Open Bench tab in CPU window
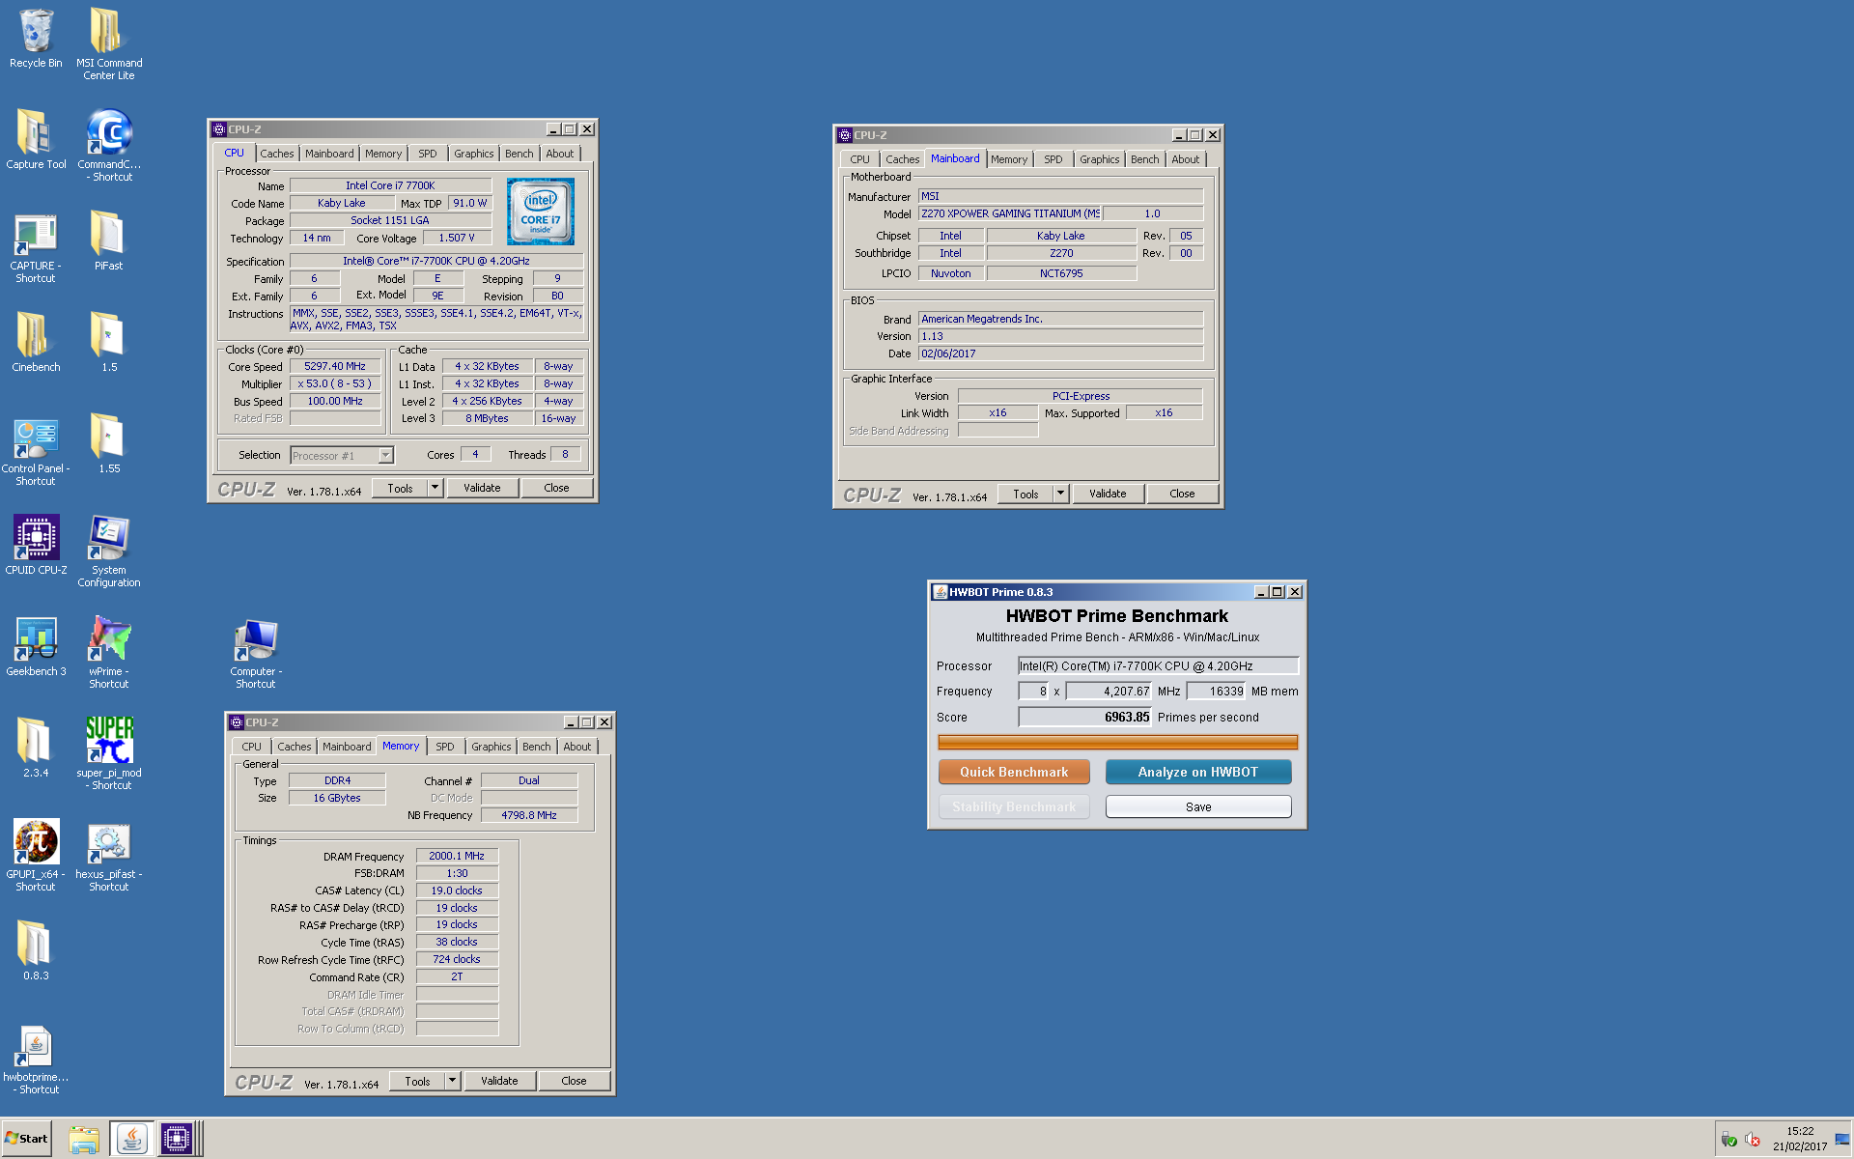The width and height of the screenshot is (1854, 1159). coord(519,154)
